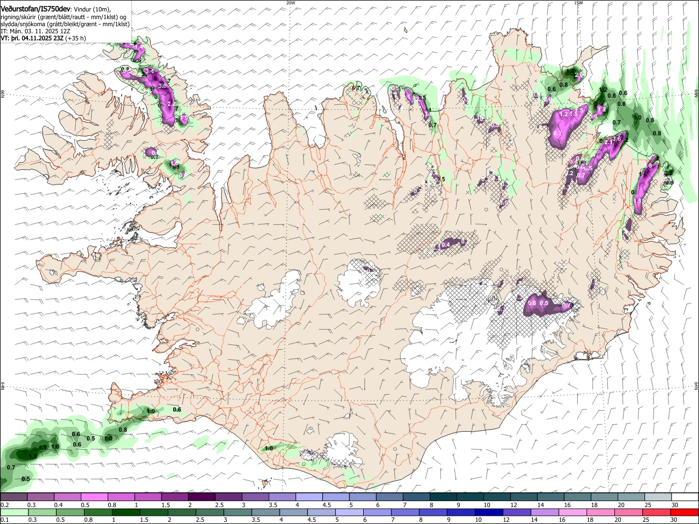Click the '20W' longitude label
Image resolution: width=699 pixels, height=524 pixels.
(x=291, y=3)
